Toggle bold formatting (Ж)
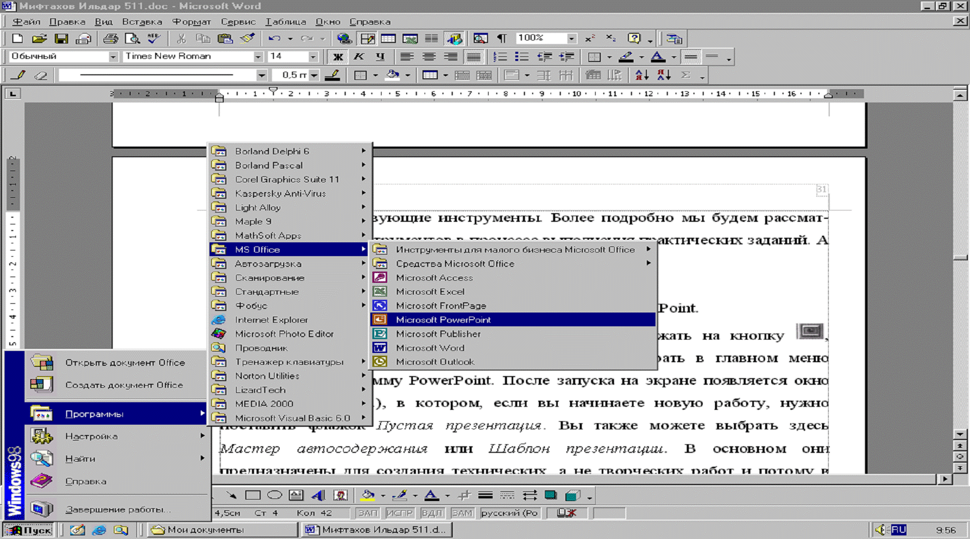 point(338,57)
